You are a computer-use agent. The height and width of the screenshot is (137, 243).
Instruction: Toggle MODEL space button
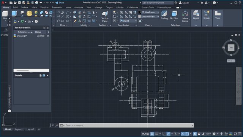(x=145, y=134)
